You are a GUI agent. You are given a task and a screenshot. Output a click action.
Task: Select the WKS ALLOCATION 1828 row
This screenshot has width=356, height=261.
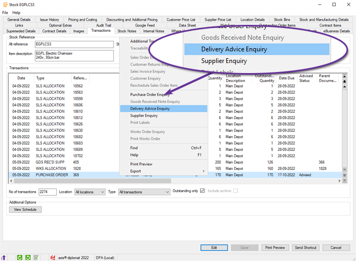tap(175, 168)
